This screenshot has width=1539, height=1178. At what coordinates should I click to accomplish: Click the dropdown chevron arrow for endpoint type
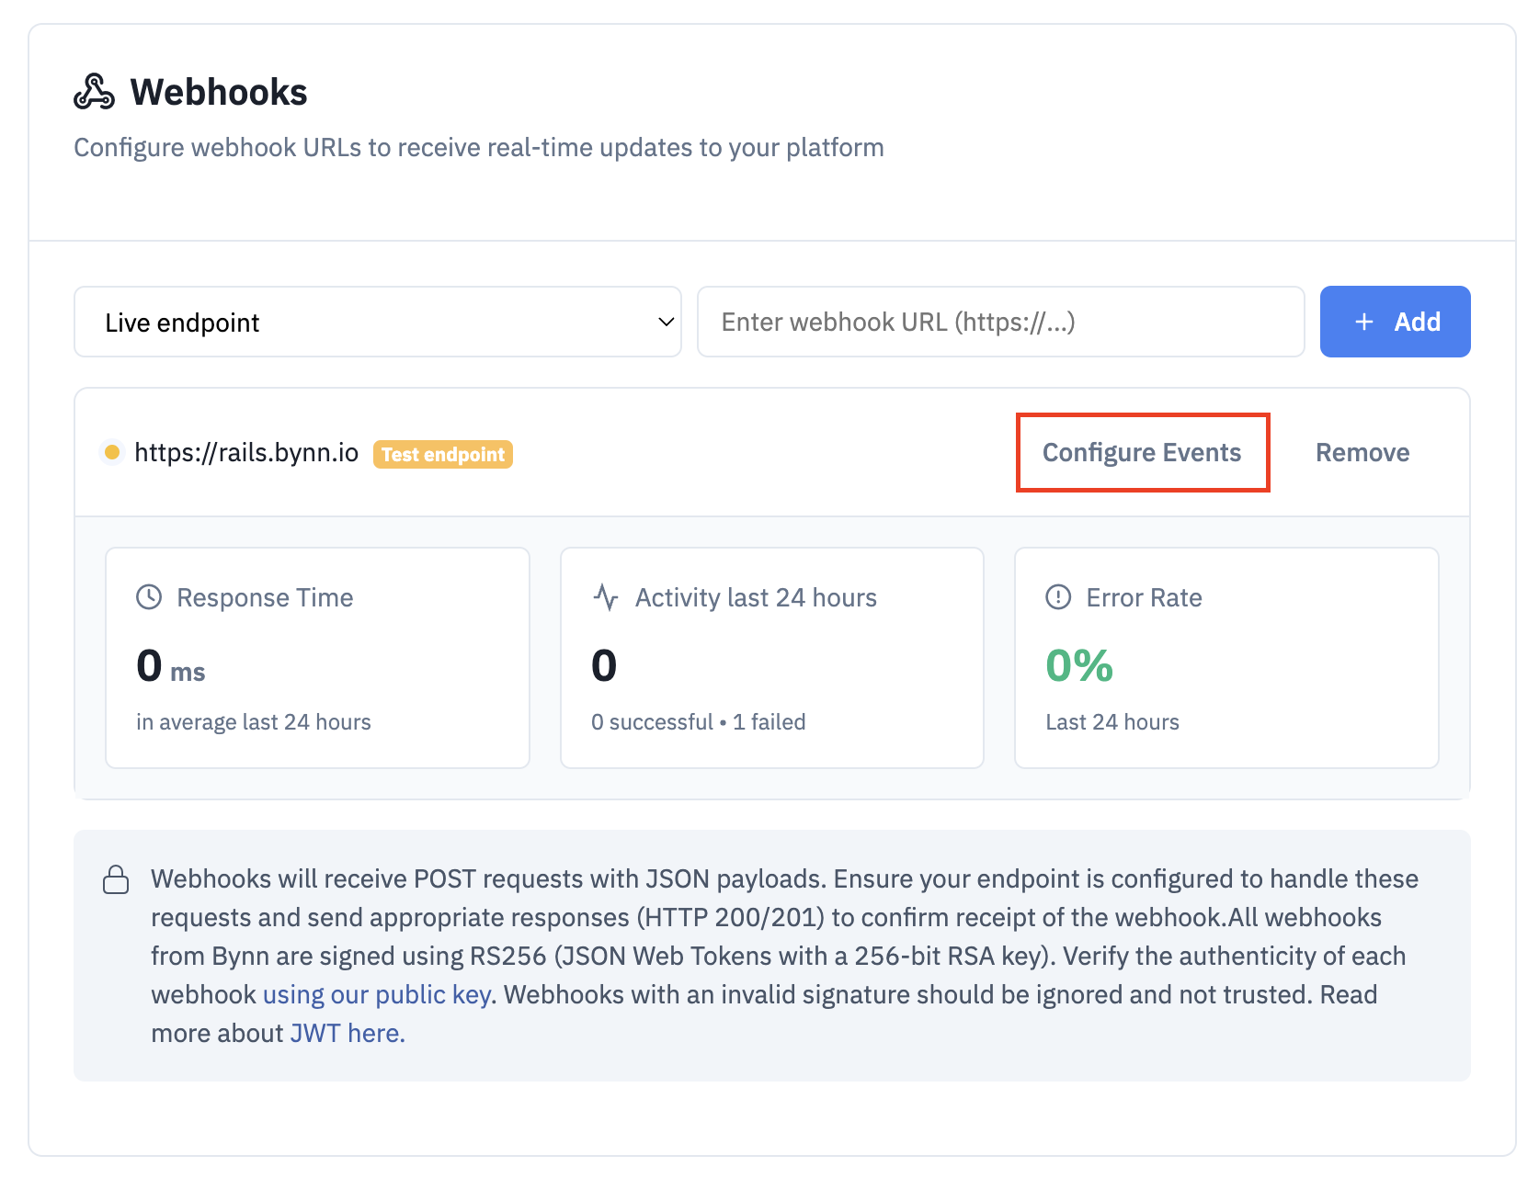[666, 322]
